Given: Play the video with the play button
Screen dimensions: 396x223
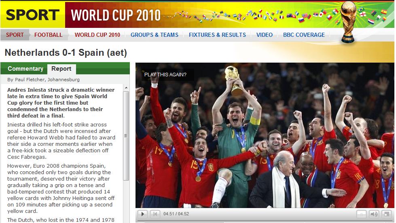Looking at the screenshot, I should pyautogui.click(x=143, y=214).
